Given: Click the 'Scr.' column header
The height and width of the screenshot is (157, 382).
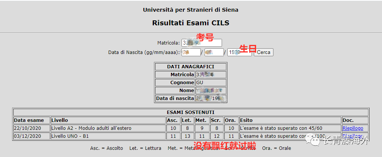Looking at the screenshot, I should point(217,120).
